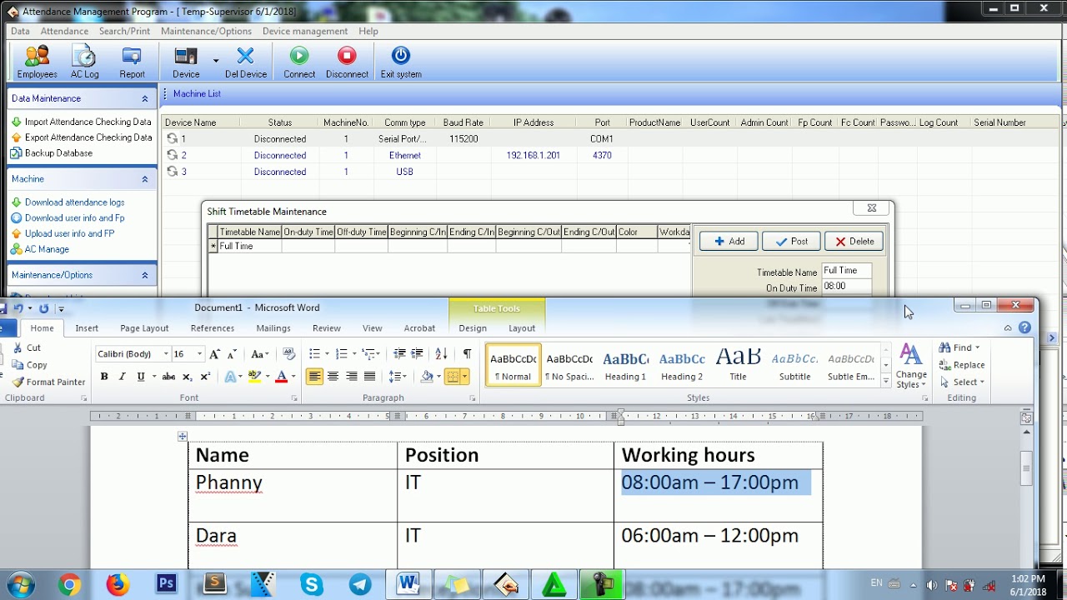Click the Copy icon in Word
The height and width of the screenshot is (600, 1067).
point(18,365)
